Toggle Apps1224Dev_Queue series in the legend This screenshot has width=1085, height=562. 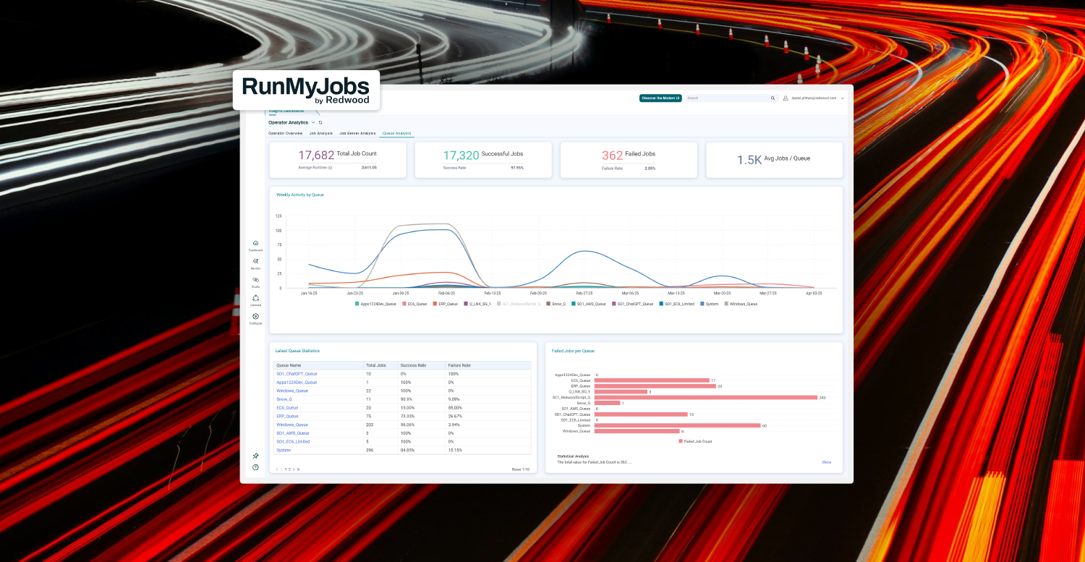(375, 304)
